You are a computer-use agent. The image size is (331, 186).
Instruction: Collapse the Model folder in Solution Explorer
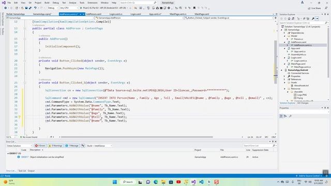284,36
